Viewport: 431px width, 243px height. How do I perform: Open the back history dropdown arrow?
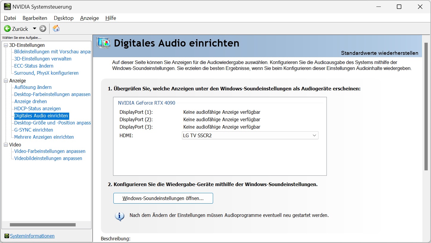[34, 29]
